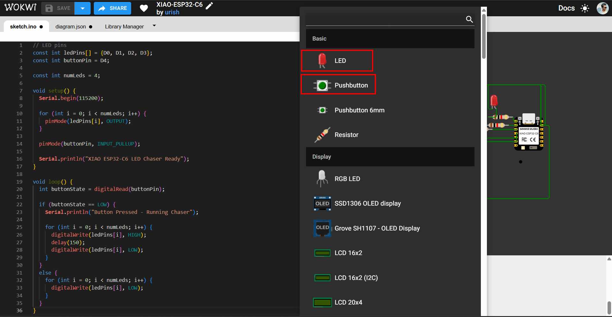Click the bottom panel scroll-up arrow
This screenshot has width=612, height=317.
pos(609,259)
